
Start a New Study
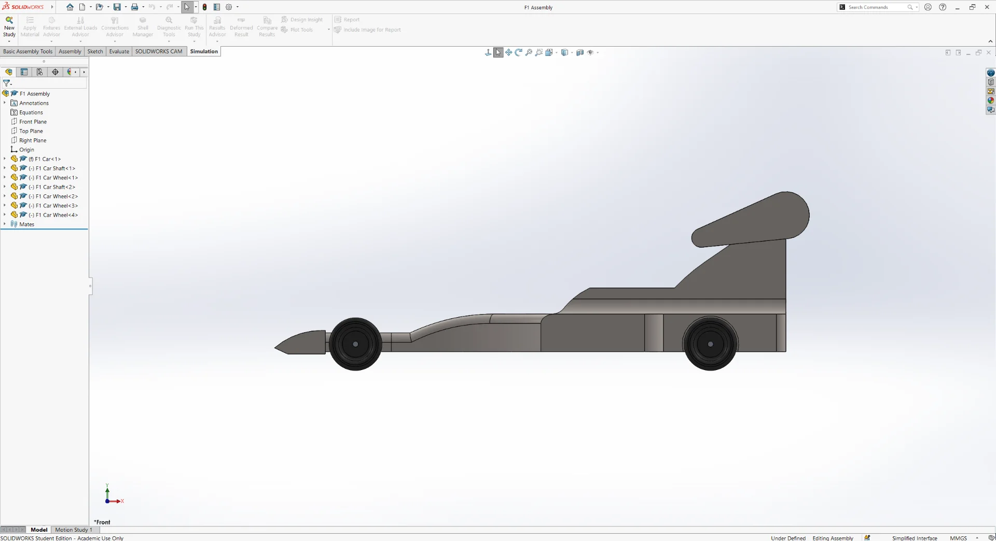(9, 27)
